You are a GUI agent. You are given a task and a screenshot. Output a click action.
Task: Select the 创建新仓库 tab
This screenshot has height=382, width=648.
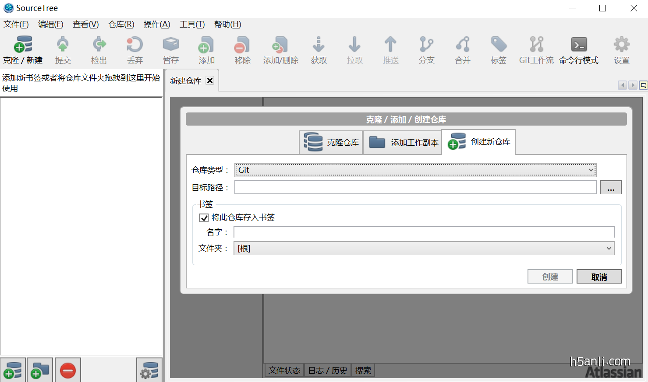pyautogui.click(x=478, y=142)
